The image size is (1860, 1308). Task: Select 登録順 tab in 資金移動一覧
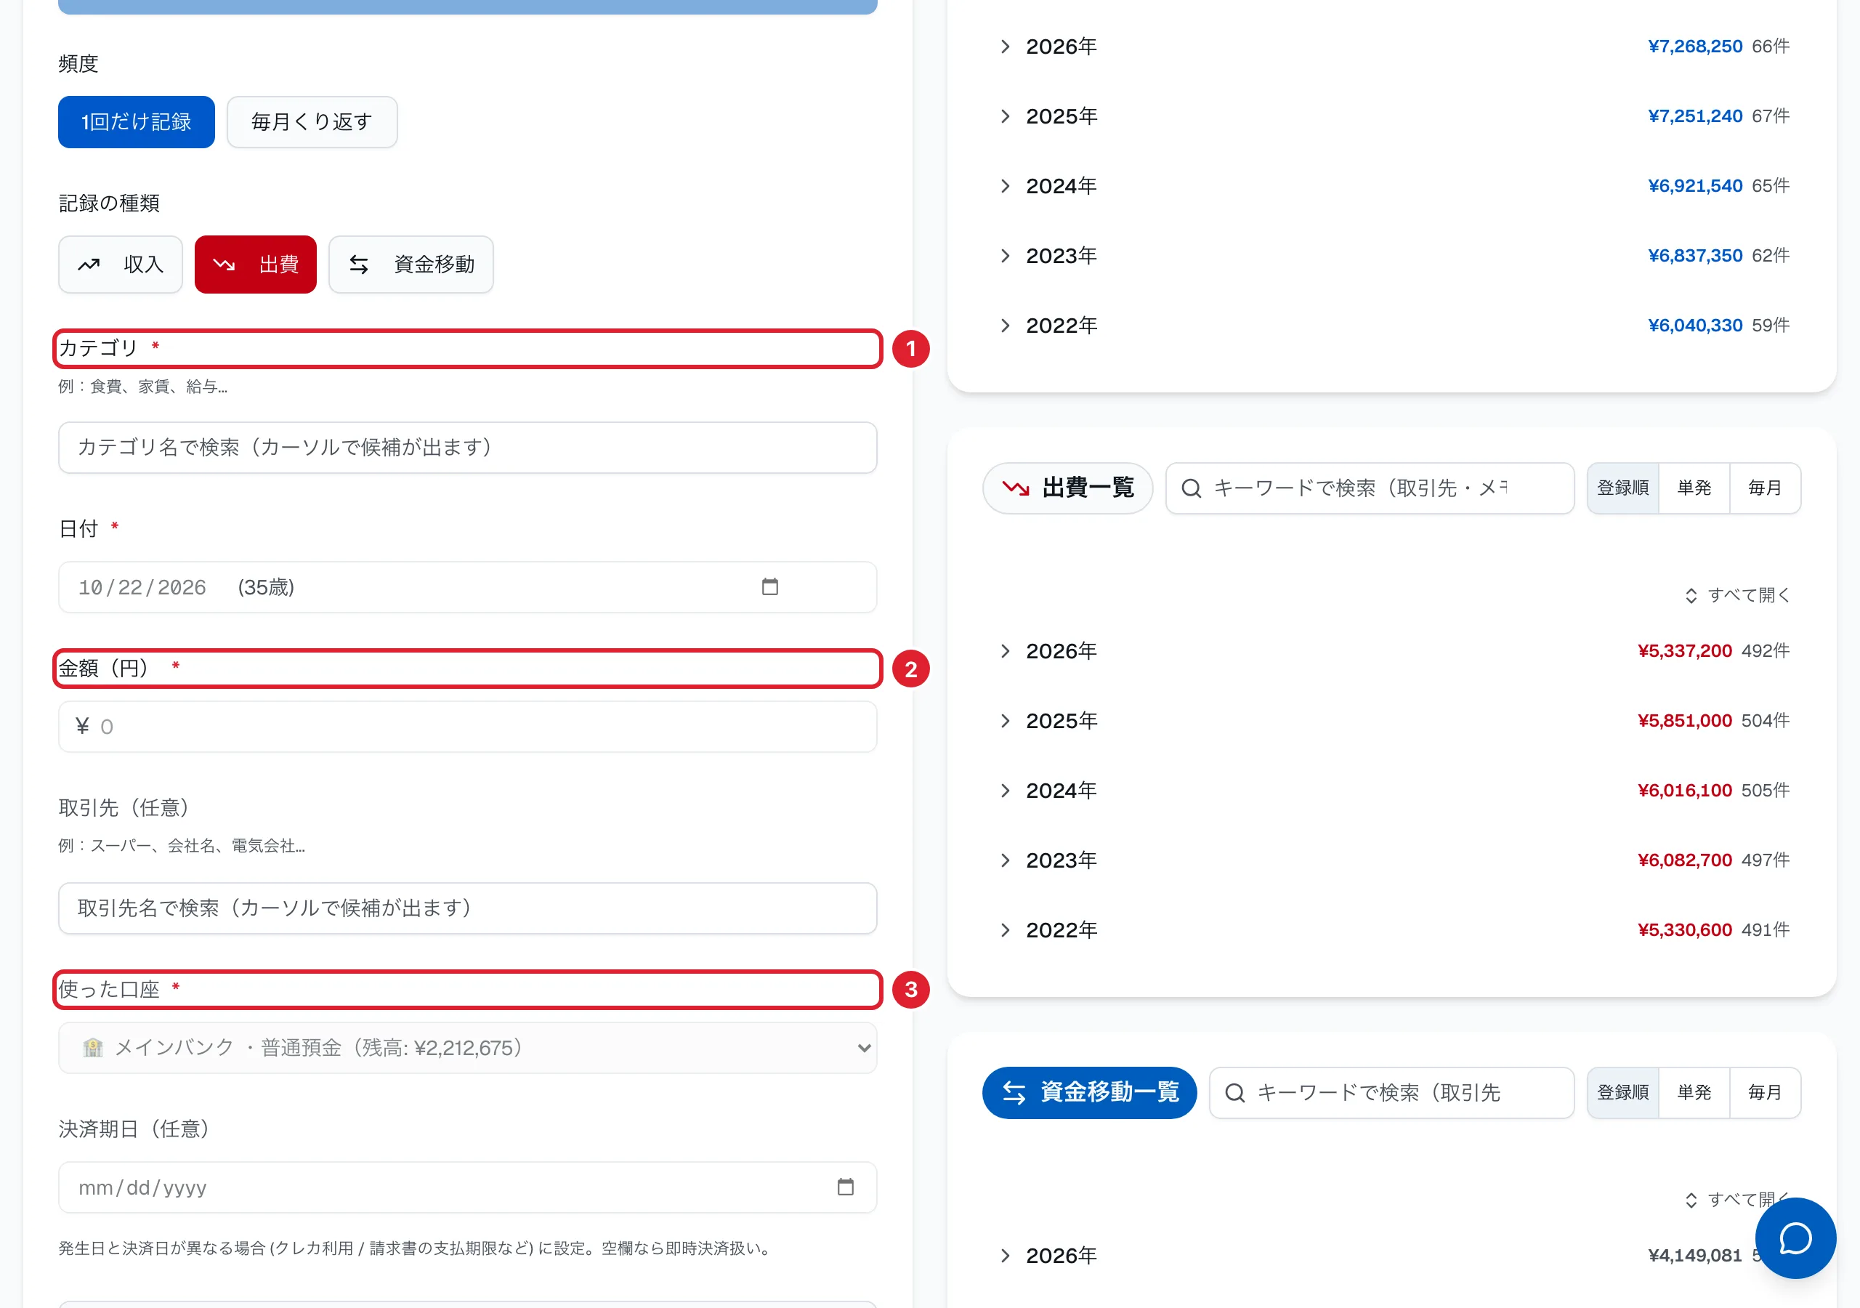click(x=1622, y=1092)
